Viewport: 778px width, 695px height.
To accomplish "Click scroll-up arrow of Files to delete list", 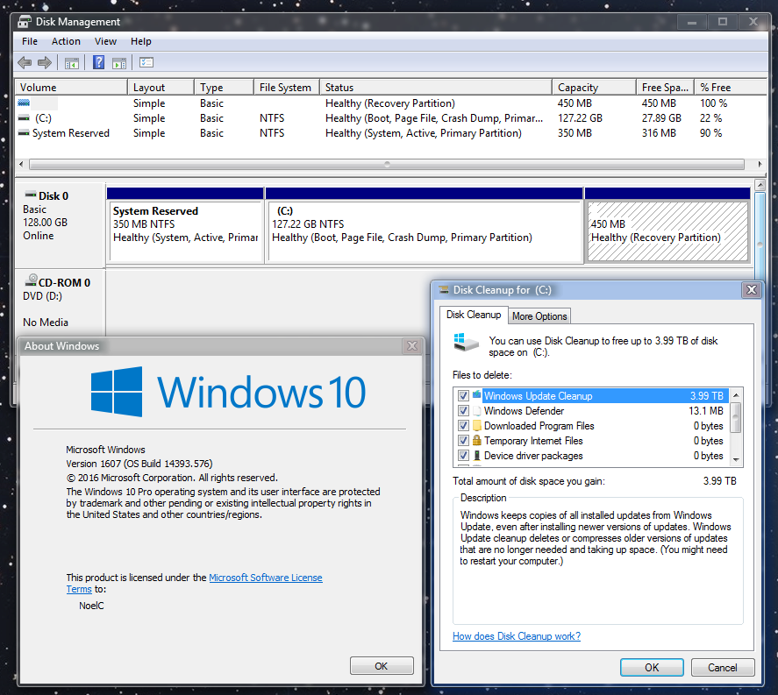I will 736,395.
